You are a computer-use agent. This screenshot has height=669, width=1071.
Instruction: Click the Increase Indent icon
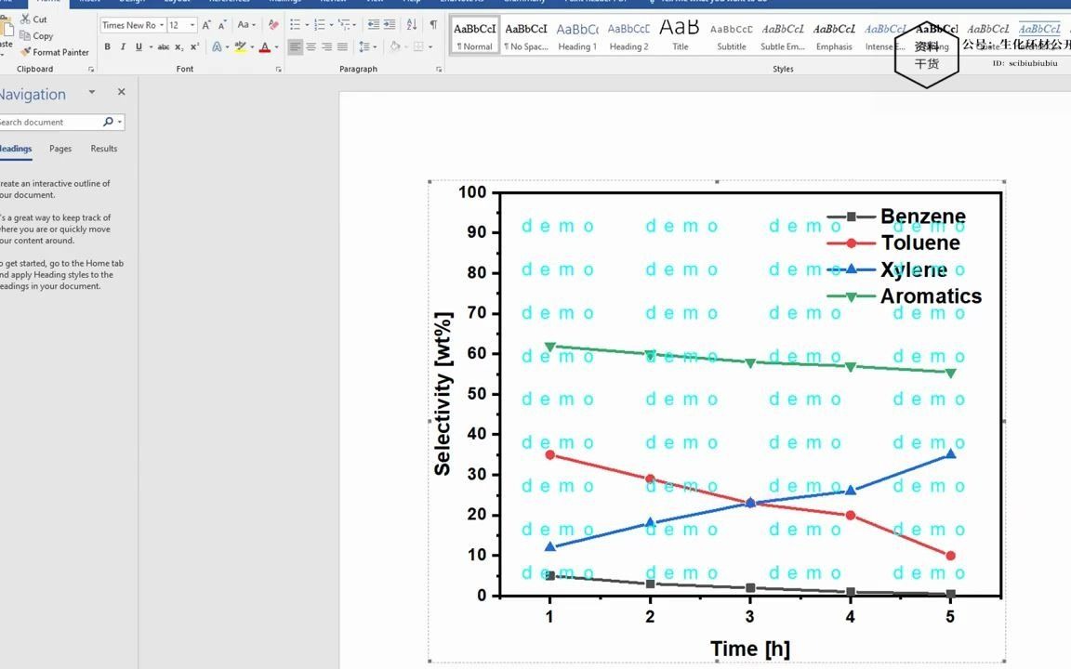(x=390, y=24)
